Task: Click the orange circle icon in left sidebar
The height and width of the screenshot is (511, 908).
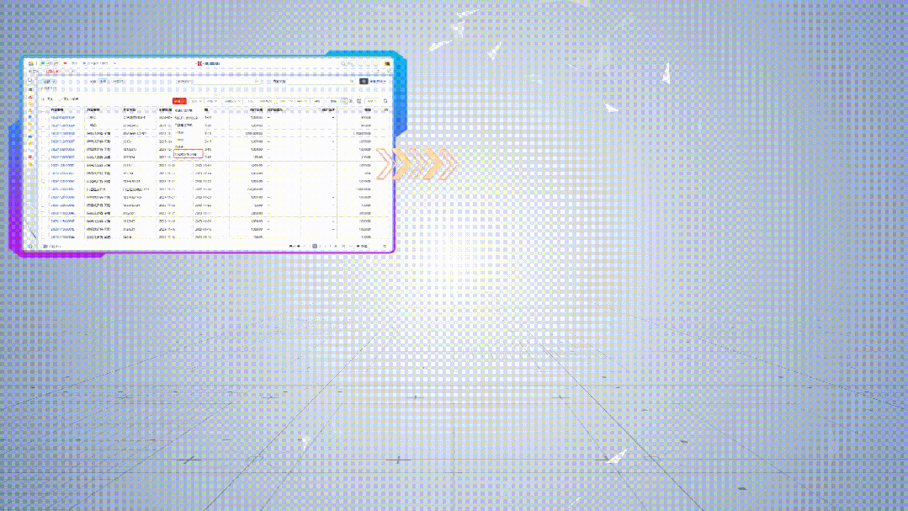Action: (x=30, y=164)
